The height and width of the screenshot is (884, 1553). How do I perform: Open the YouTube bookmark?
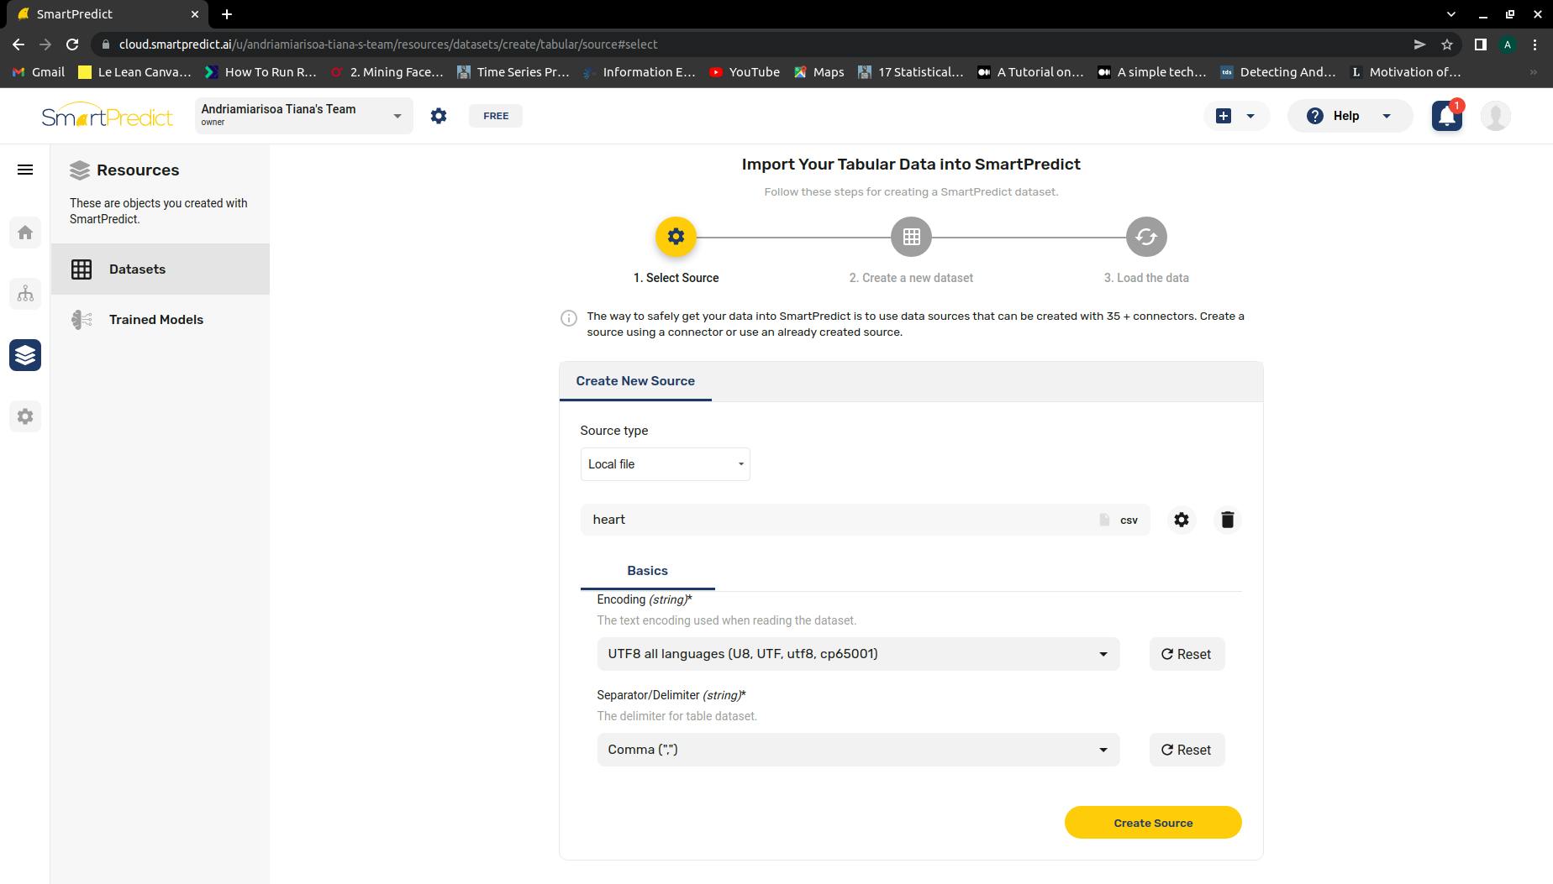point(745,72)
